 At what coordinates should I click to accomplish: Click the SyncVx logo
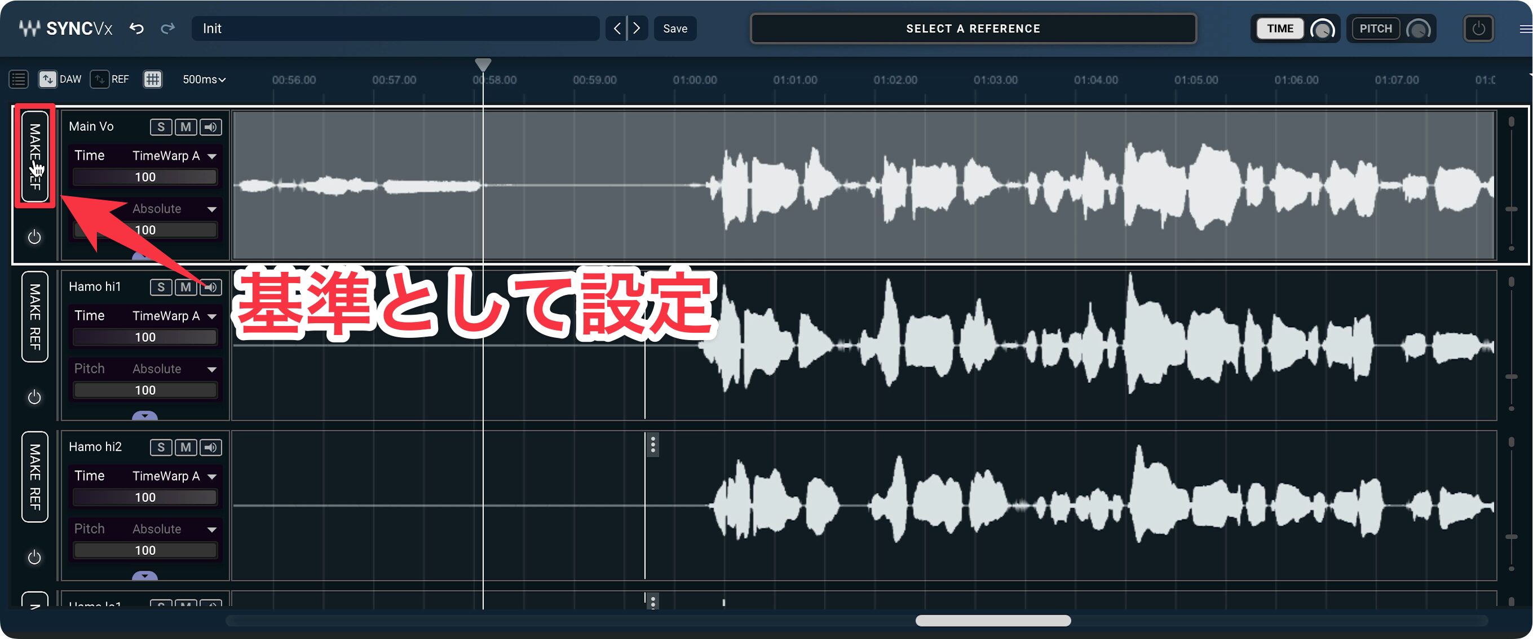tap(65, 28)
